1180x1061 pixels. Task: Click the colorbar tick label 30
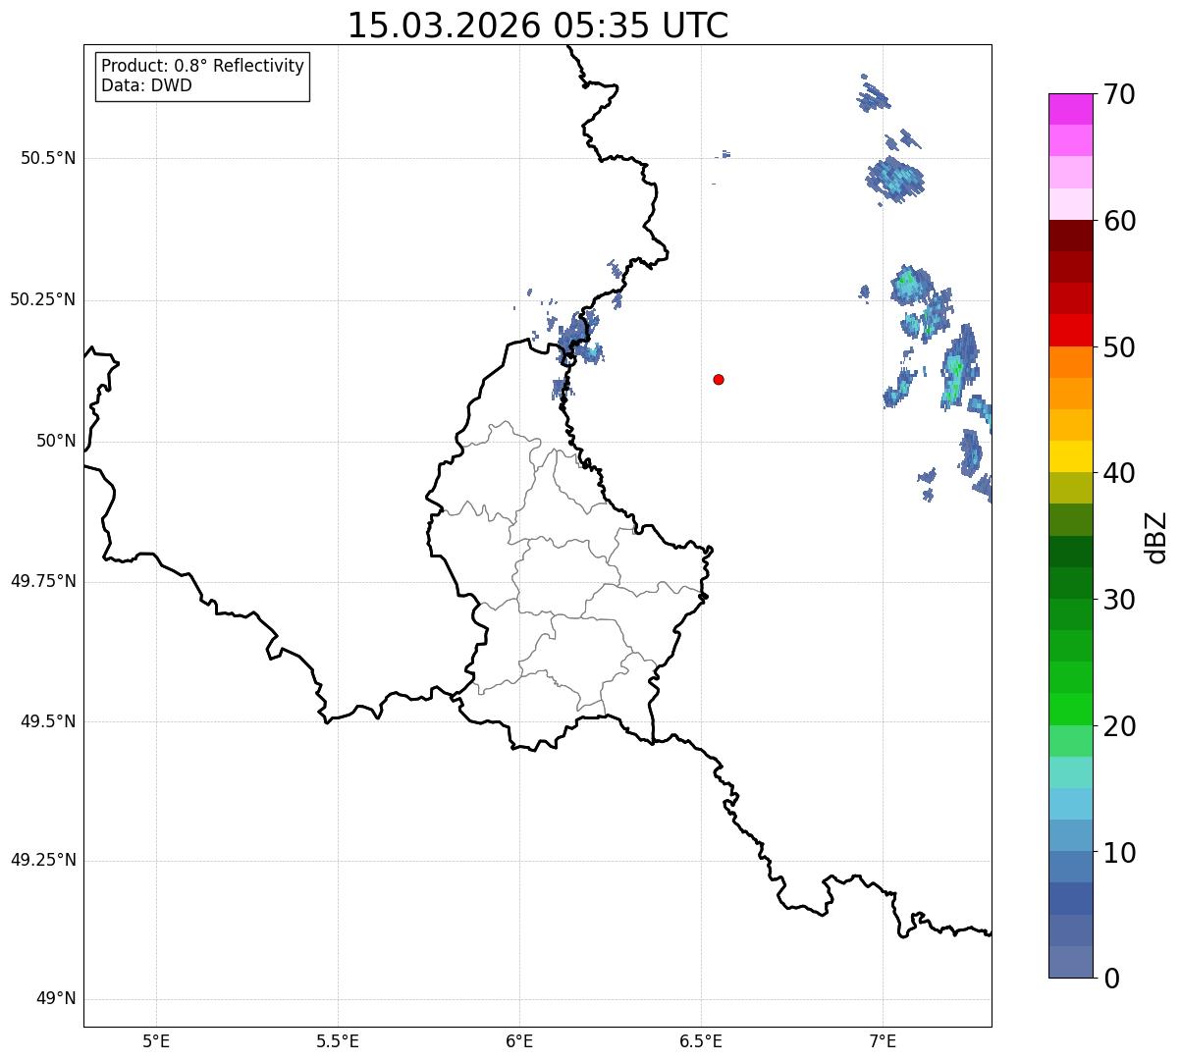[1119, 600]
